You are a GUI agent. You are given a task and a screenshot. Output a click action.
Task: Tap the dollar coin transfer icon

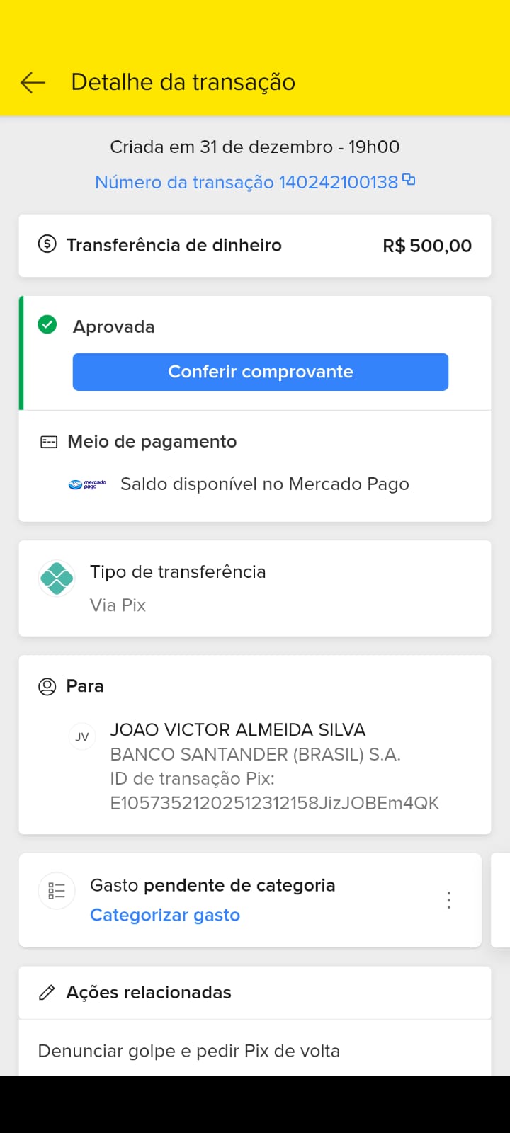[47, 245]
